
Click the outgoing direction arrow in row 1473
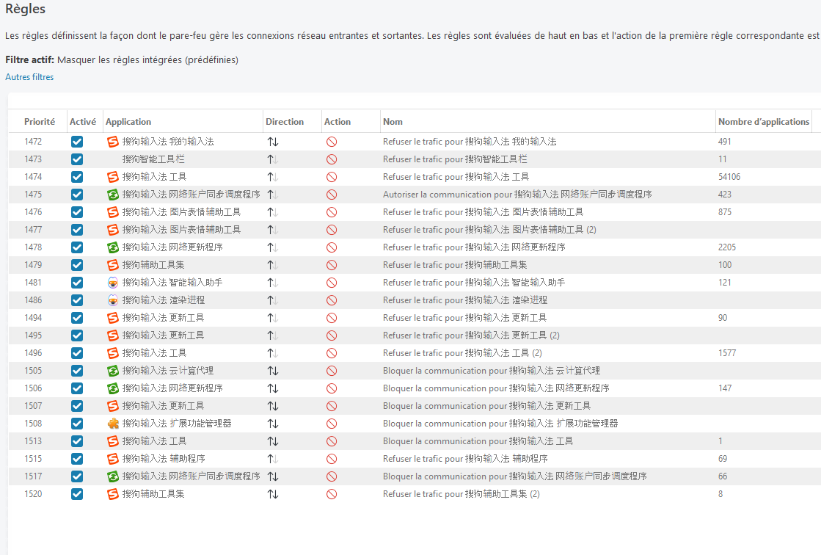click(x=273, y=159)
